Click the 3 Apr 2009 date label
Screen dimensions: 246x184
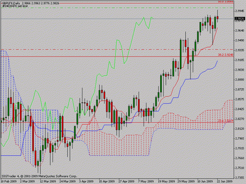[x=86, y=182]
